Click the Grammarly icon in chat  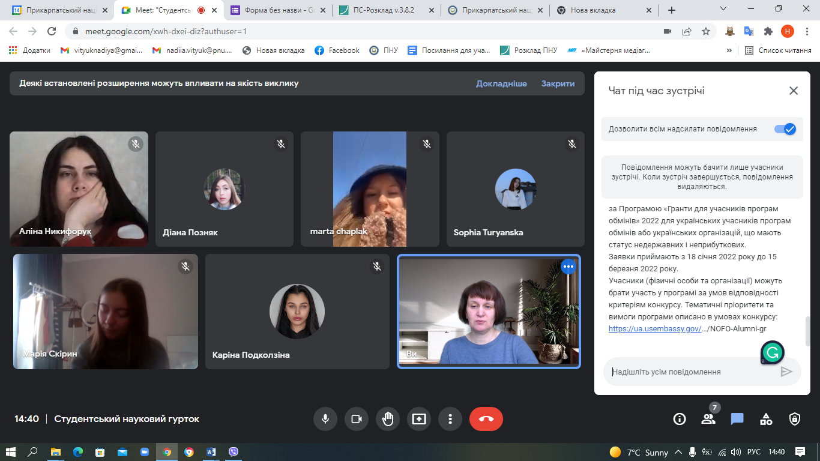772,352
